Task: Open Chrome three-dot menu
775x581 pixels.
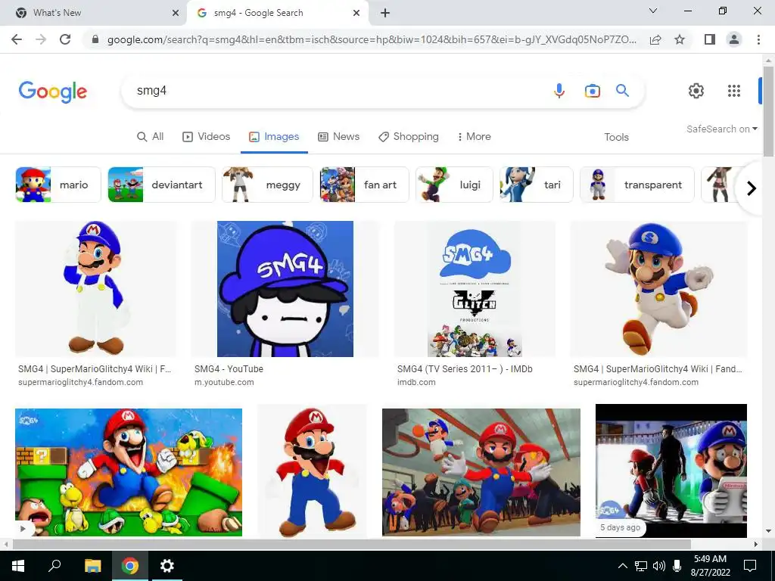Action: (758, 39)
